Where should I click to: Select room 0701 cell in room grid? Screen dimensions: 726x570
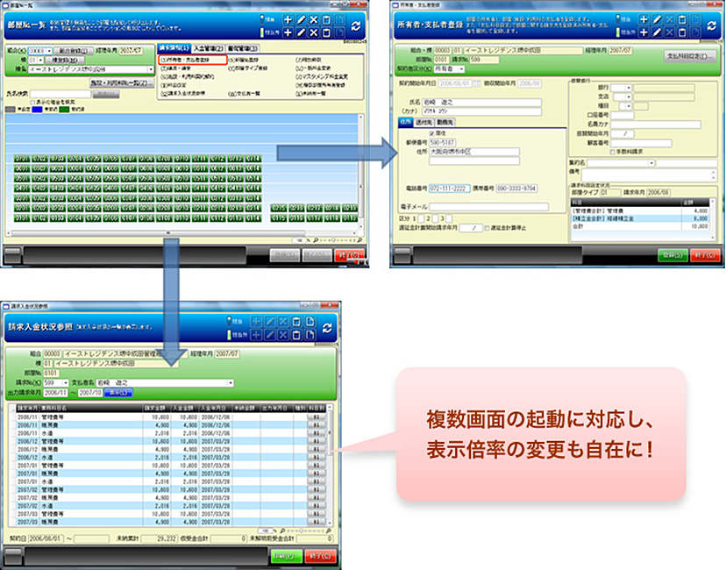(x=22, y=159)
